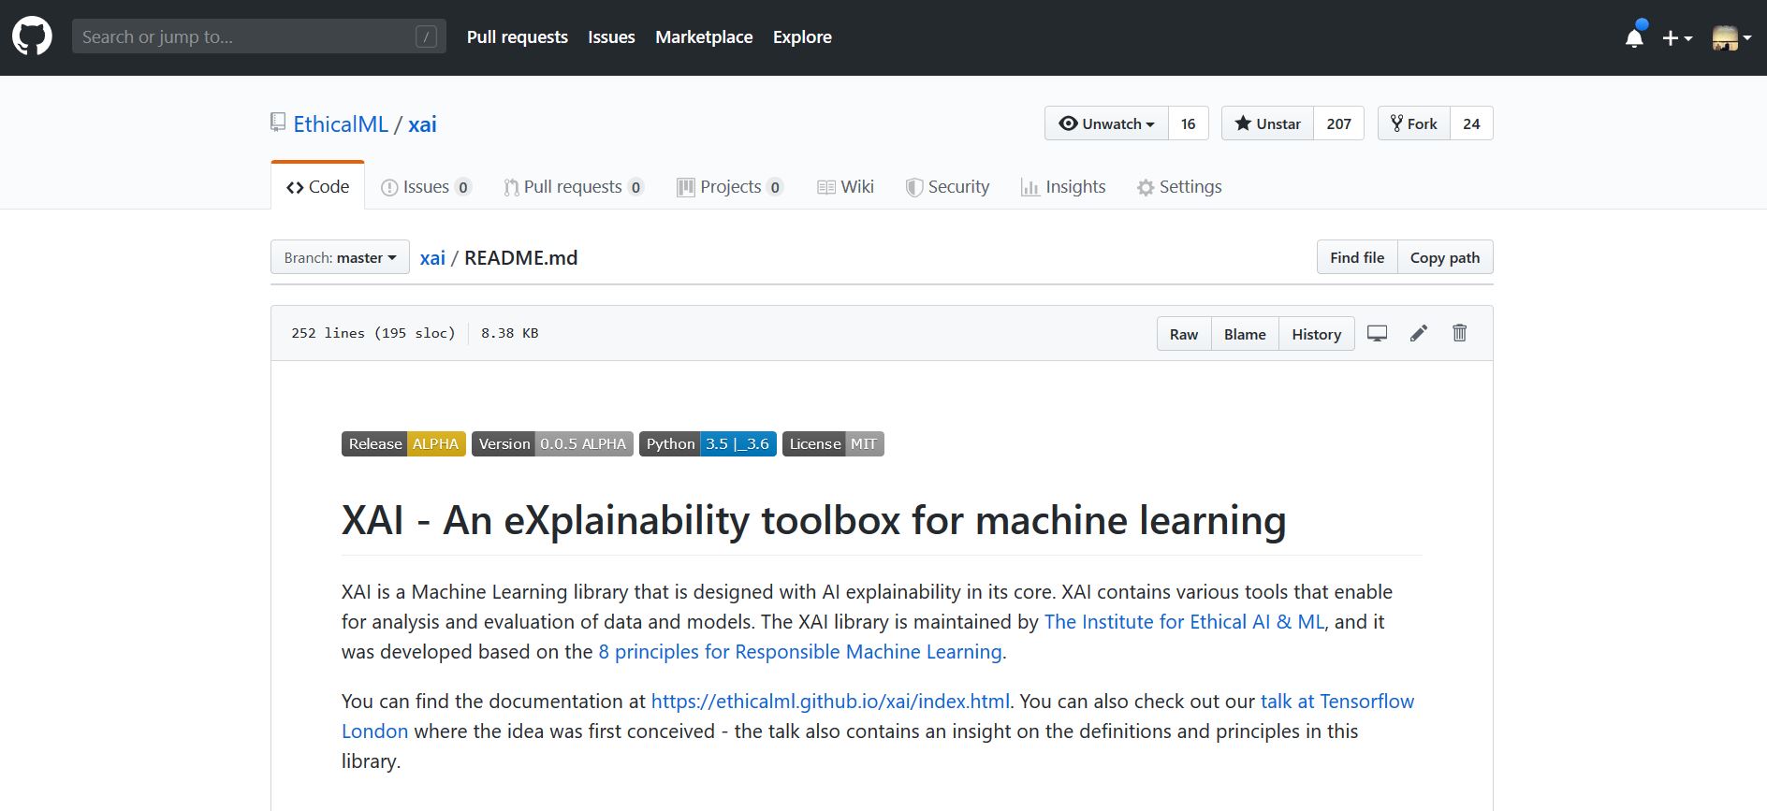Open Marketplace in top navigation
The width and height of the screenshot is (1767, 811).
point(704,37)
